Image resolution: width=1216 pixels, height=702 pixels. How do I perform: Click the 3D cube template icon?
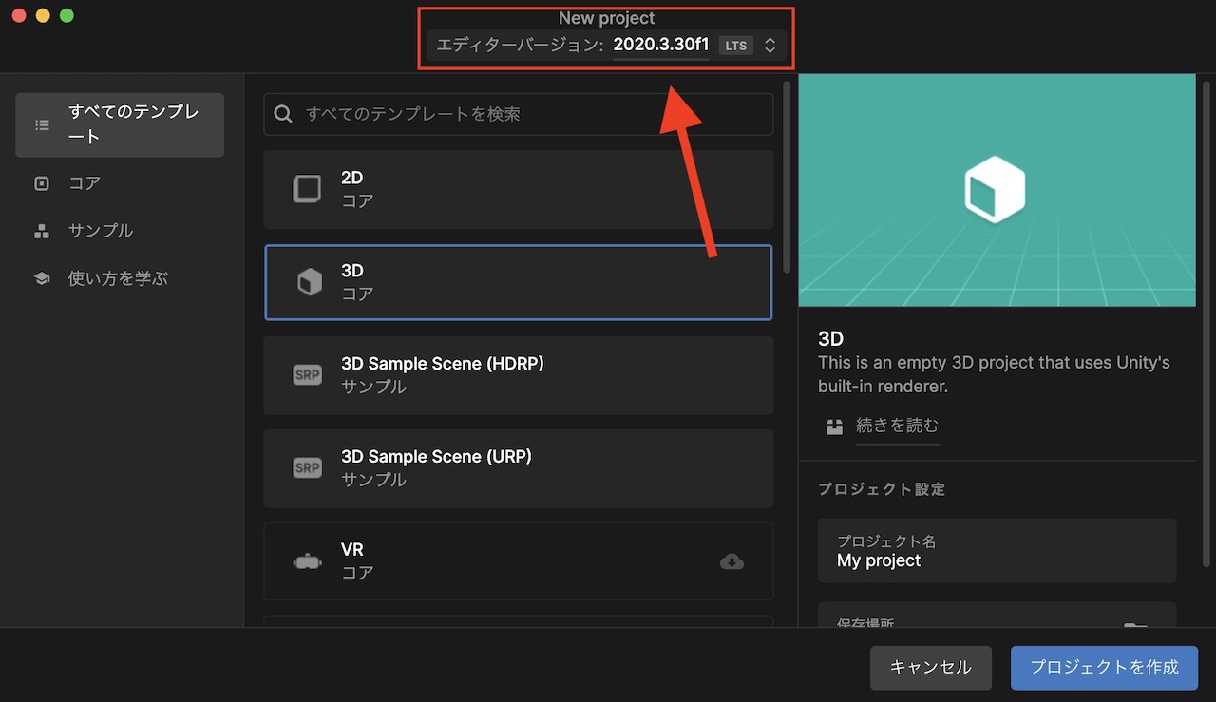click(307, 281)
